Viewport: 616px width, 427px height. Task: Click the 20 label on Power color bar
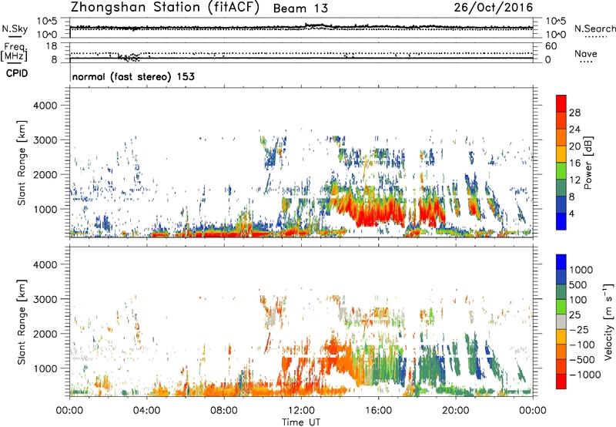(x=574, y=146)
